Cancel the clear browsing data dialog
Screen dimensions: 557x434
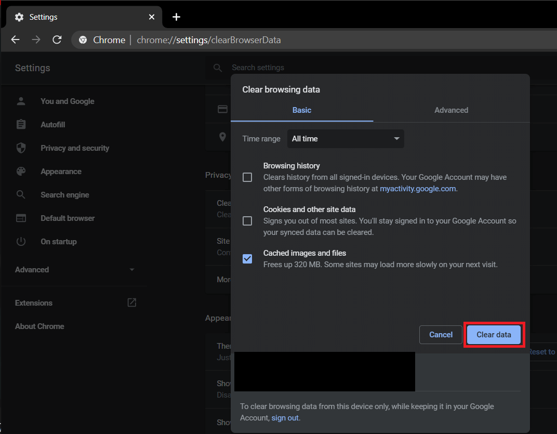(x=441, y=335)
